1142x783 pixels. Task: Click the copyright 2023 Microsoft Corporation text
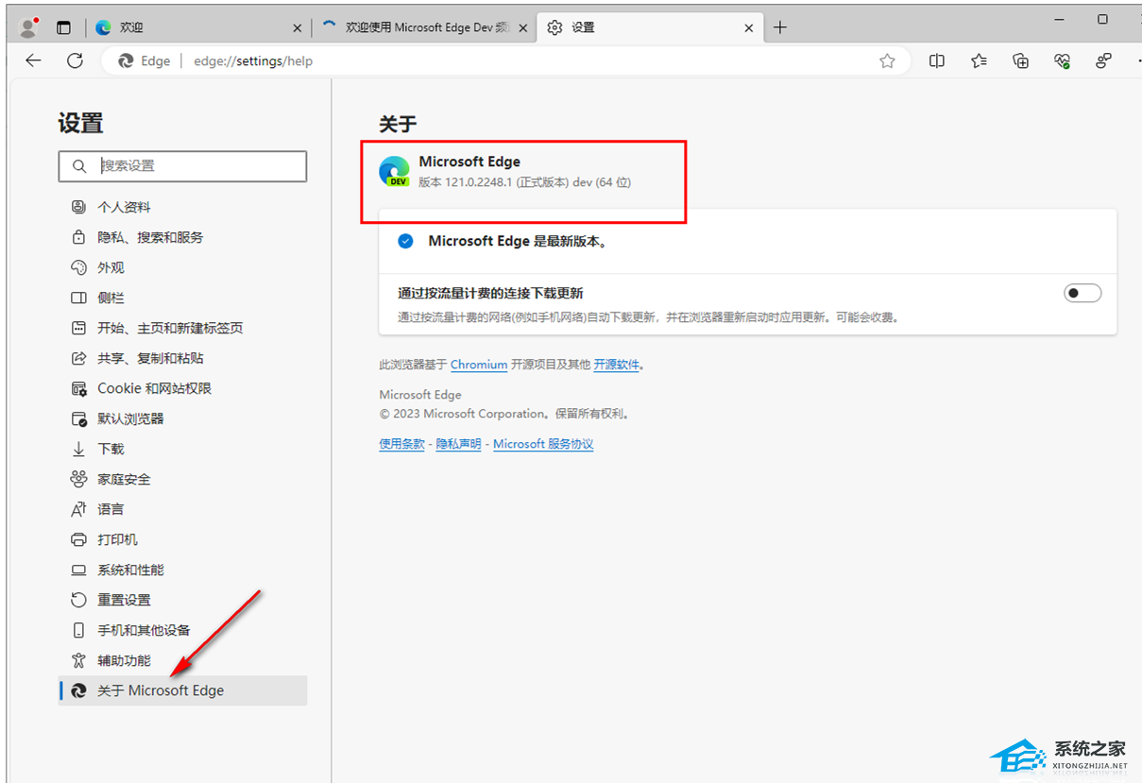point(504,414)
